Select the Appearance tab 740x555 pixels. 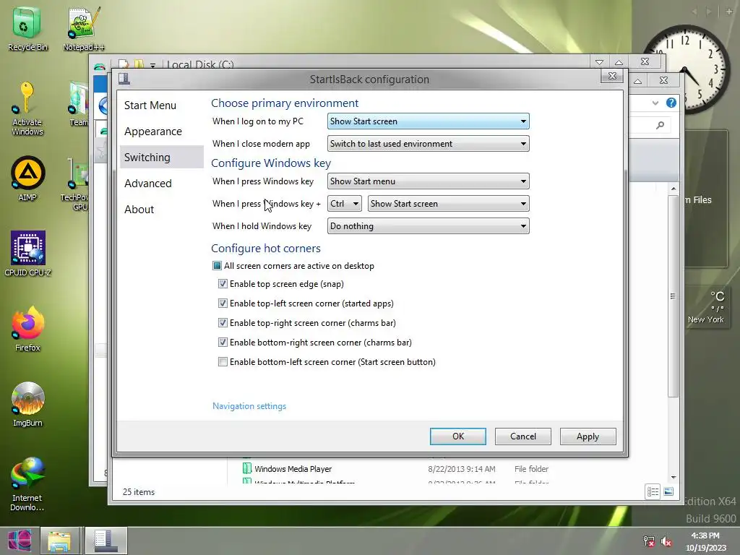(161, 132)
